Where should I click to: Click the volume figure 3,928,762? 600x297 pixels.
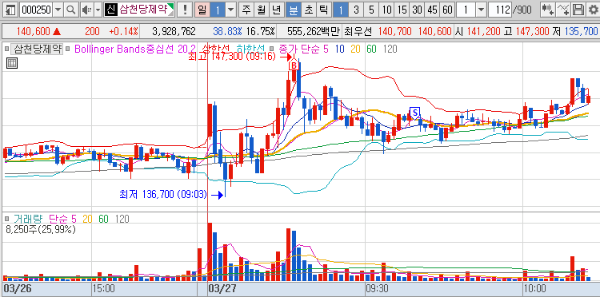(174, 31)
